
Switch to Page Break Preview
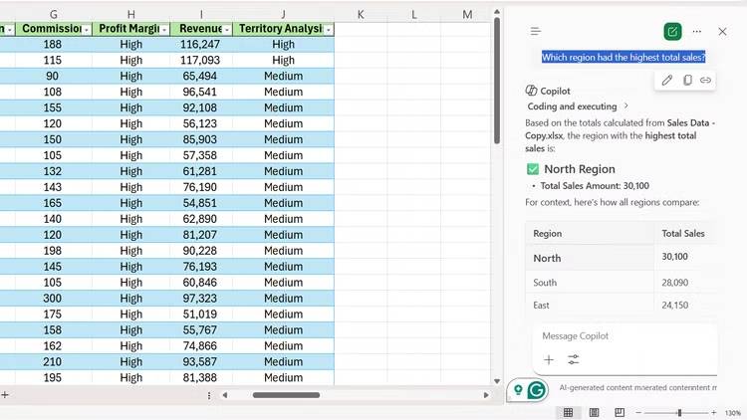point(620,412)
